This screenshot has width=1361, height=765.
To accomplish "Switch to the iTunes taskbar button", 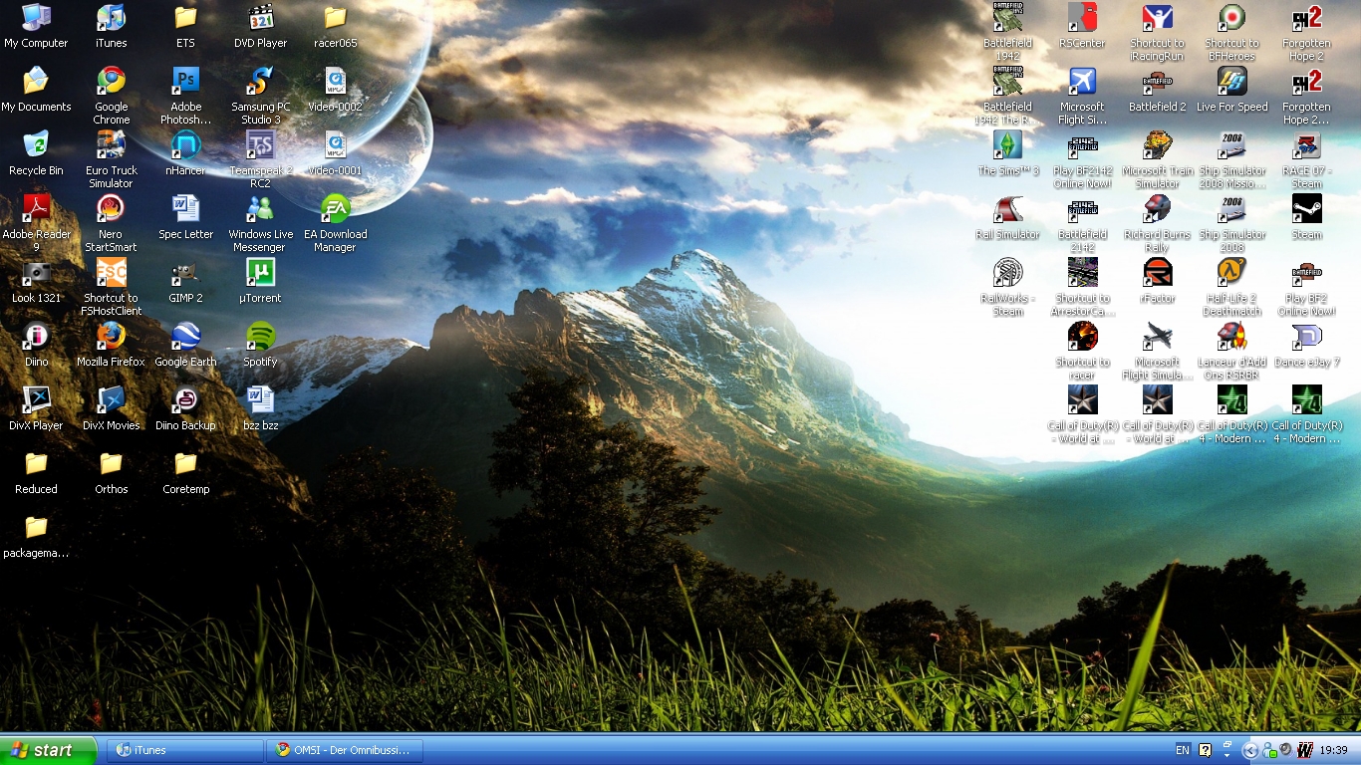I will 183,750.
